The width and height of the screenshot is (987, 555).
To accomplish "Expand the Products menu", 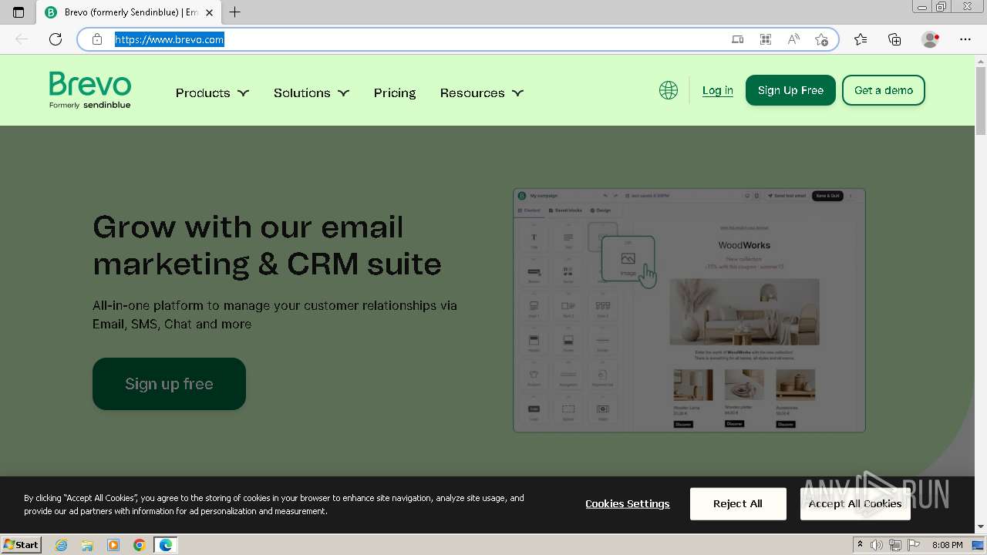I will click(x=212, y=92).
